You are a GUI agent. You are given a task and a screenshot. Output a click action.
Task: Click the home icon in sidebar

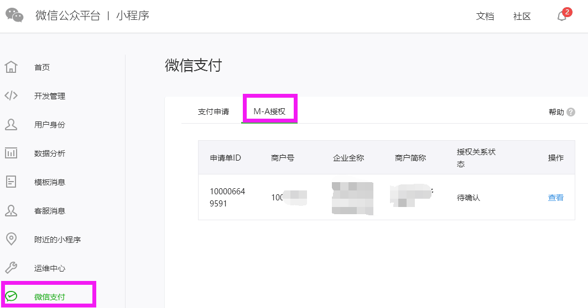click(x=11, y=67)
